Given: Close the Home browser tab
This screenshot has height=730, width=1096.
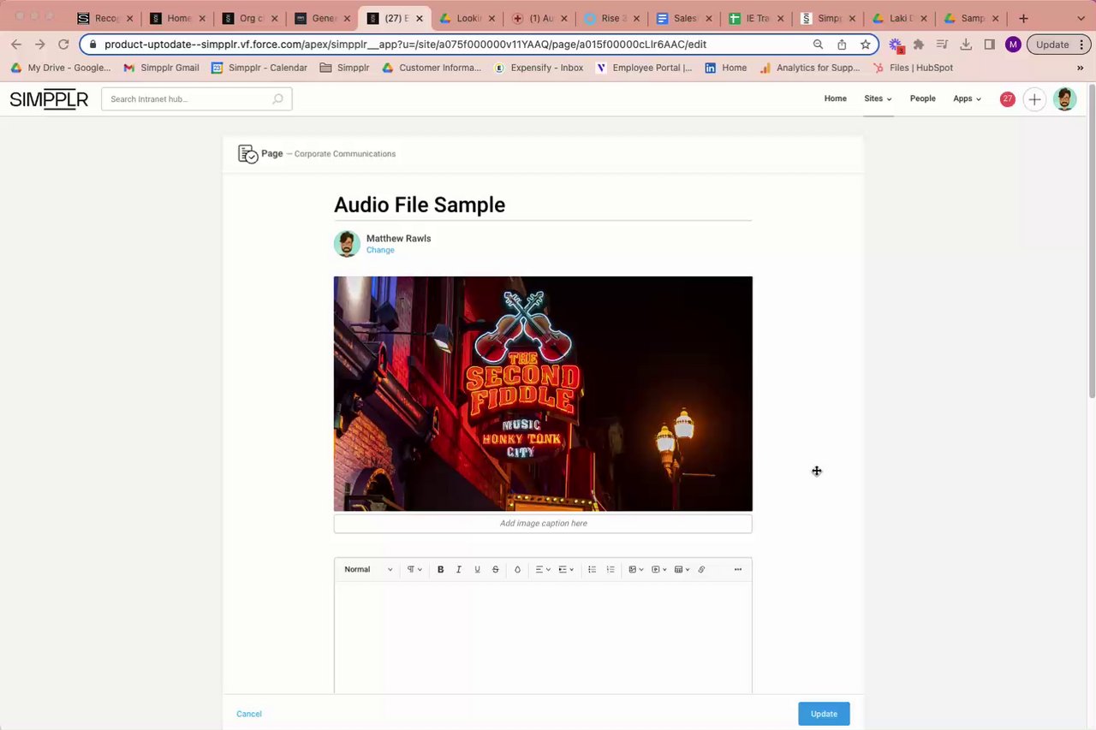Looking at the screenshot, I should pyautogui.click(x=202, y=18).
